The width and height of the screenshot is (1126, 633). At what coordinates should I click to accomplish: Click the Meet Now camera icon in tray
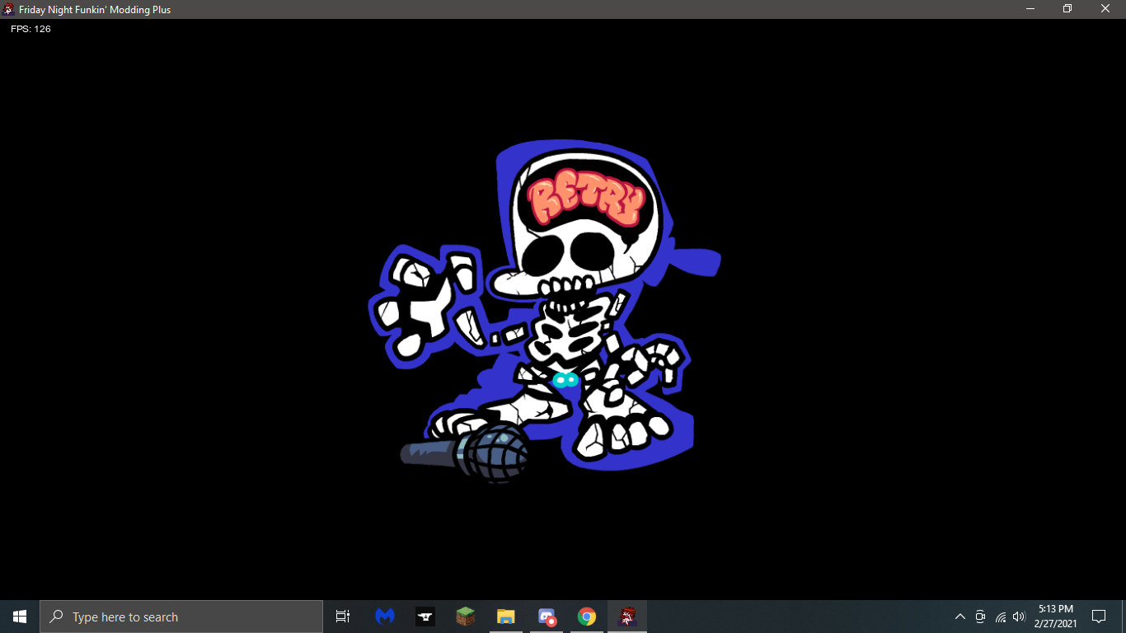(979, 617)
